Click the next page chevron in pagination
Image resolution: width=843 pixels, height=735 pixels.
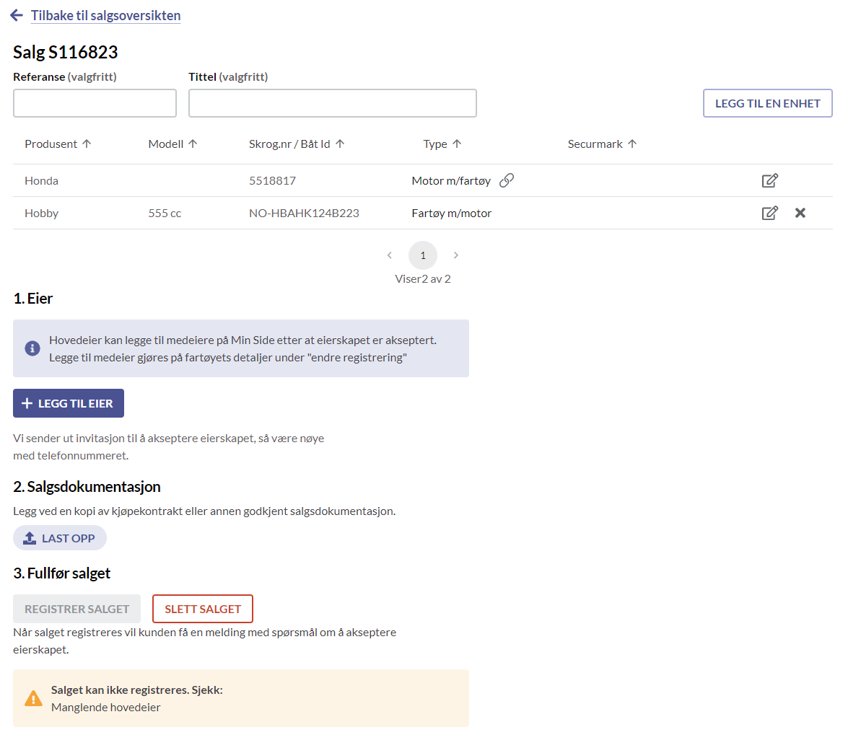pos(455,255)
